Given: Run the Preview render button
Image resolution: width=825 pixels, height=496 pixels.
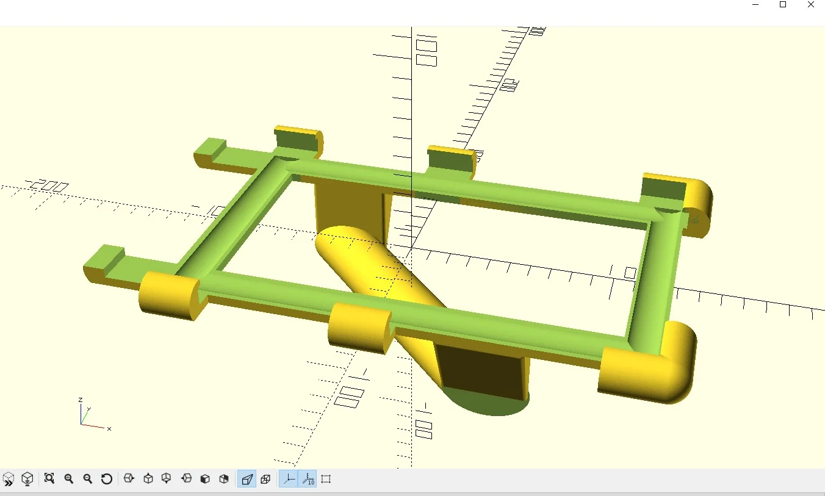Looking at the screenshot, I should coord(9,479).
